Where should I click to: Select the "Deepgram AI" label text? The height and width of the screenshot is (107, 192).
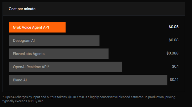pyautogui.click(x=24, y=41)
